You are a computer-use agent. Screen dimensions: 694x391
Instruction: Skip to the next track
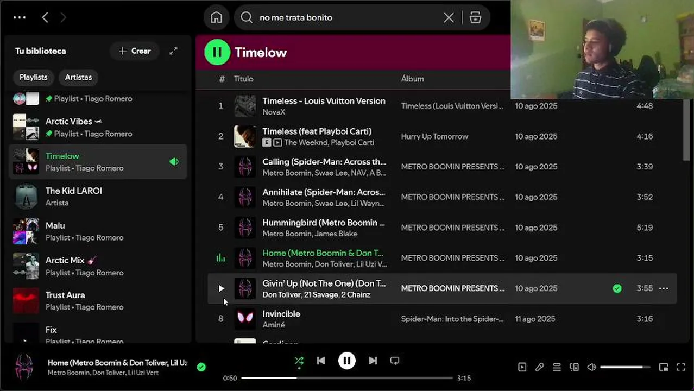coord(373,361)
